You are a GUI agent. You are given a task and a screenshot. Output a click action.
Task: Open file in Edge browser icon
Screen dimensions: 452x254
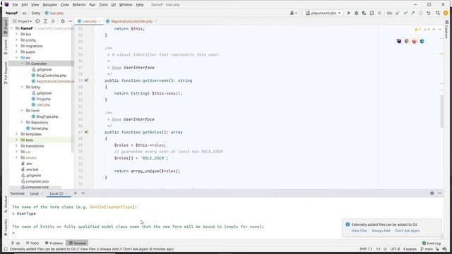click(x=422, y=41)
